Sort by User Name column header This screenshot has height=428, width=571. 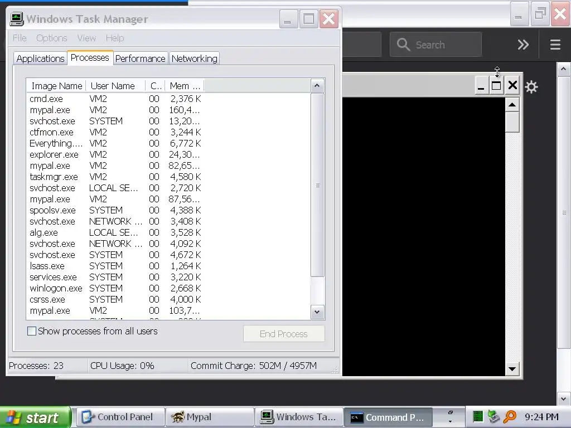[x=116, y=86]
